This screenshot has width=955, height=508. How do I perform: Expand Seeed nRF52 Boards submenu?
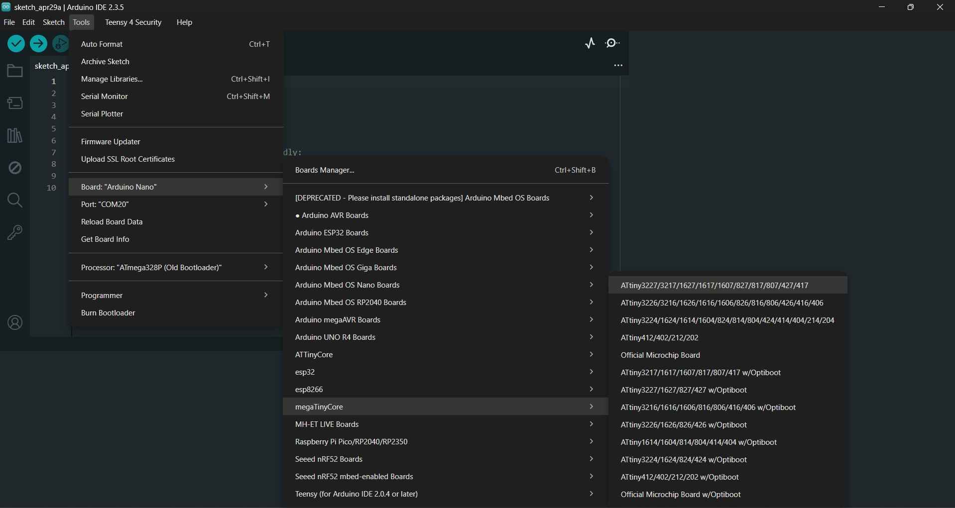pos(446,459)
